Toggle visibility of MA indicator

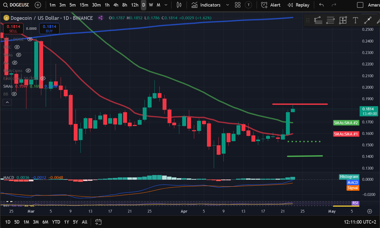coord(15,63)
